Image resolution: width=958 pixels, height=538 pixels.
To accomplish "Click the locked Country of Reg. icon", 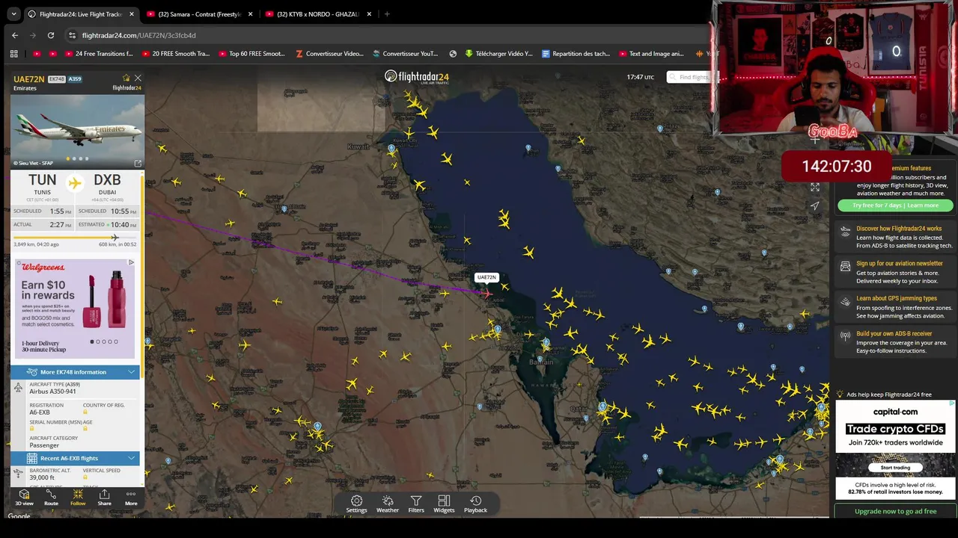I will (x=85, y=412).
